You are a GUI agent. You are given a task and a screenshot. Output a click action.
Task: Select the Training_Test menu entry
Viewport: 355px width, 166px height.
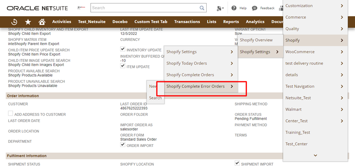tap(315, 133)
